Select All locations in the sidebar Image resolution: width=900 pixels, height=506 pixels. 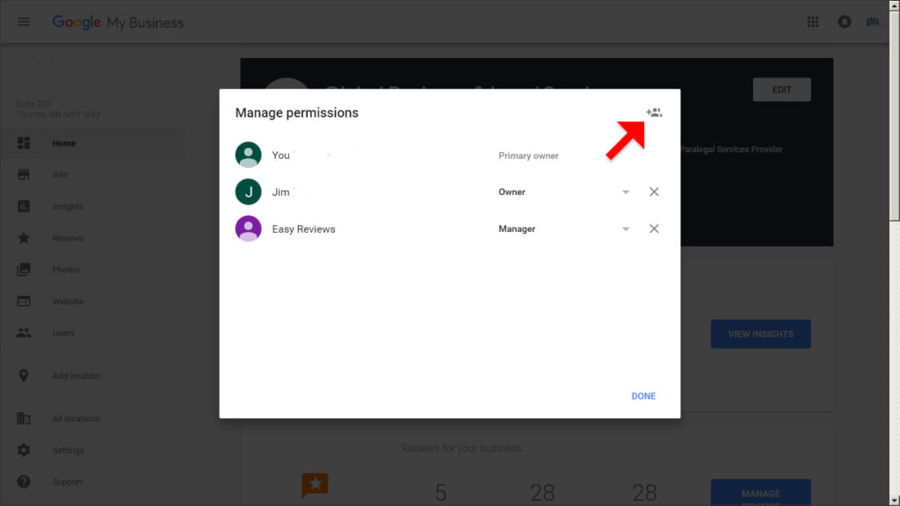[93, 419]
